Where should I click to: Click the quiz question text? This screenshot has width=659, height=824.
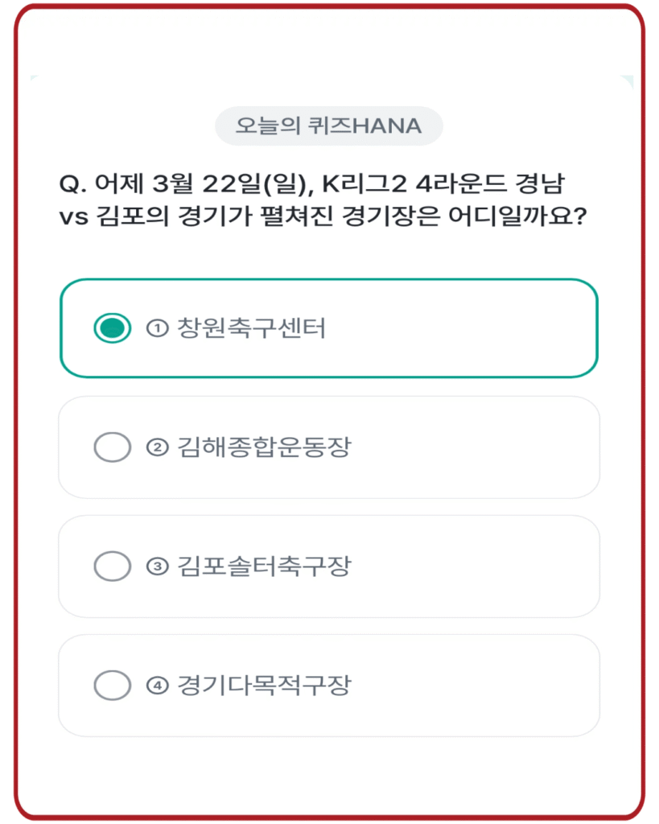[322, 200]
